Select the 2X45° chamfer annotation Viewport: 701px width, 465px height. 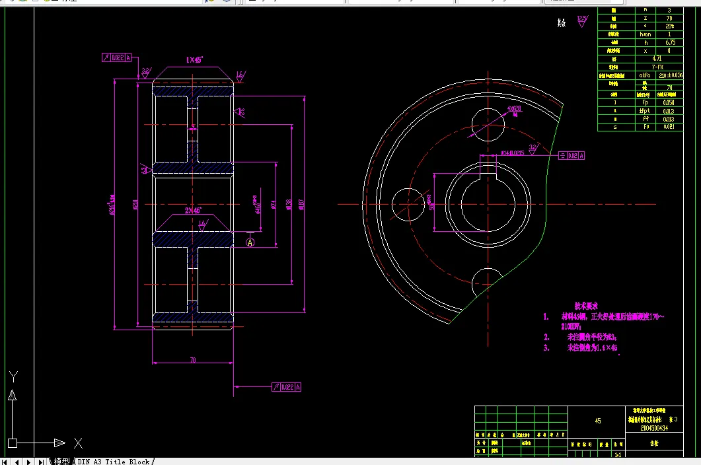click(193, 210)
